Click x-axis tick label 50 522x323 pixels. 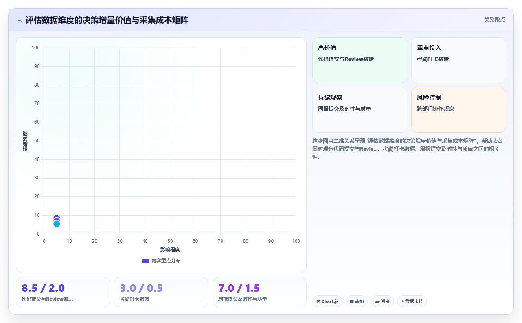tap(170, 241)
